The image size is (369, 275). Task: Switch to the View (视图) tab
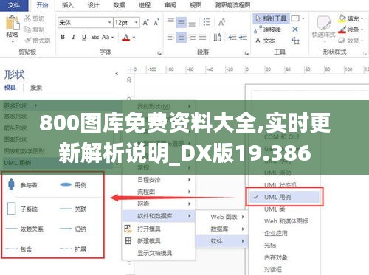click(196, 5)
